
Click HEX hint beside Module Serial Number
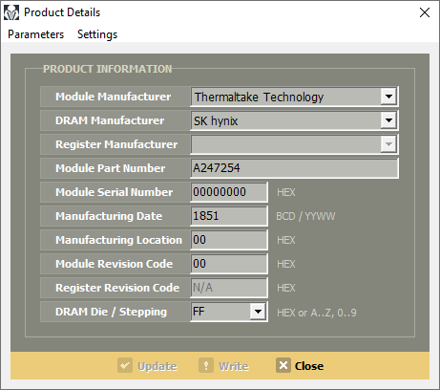point(286,192)
